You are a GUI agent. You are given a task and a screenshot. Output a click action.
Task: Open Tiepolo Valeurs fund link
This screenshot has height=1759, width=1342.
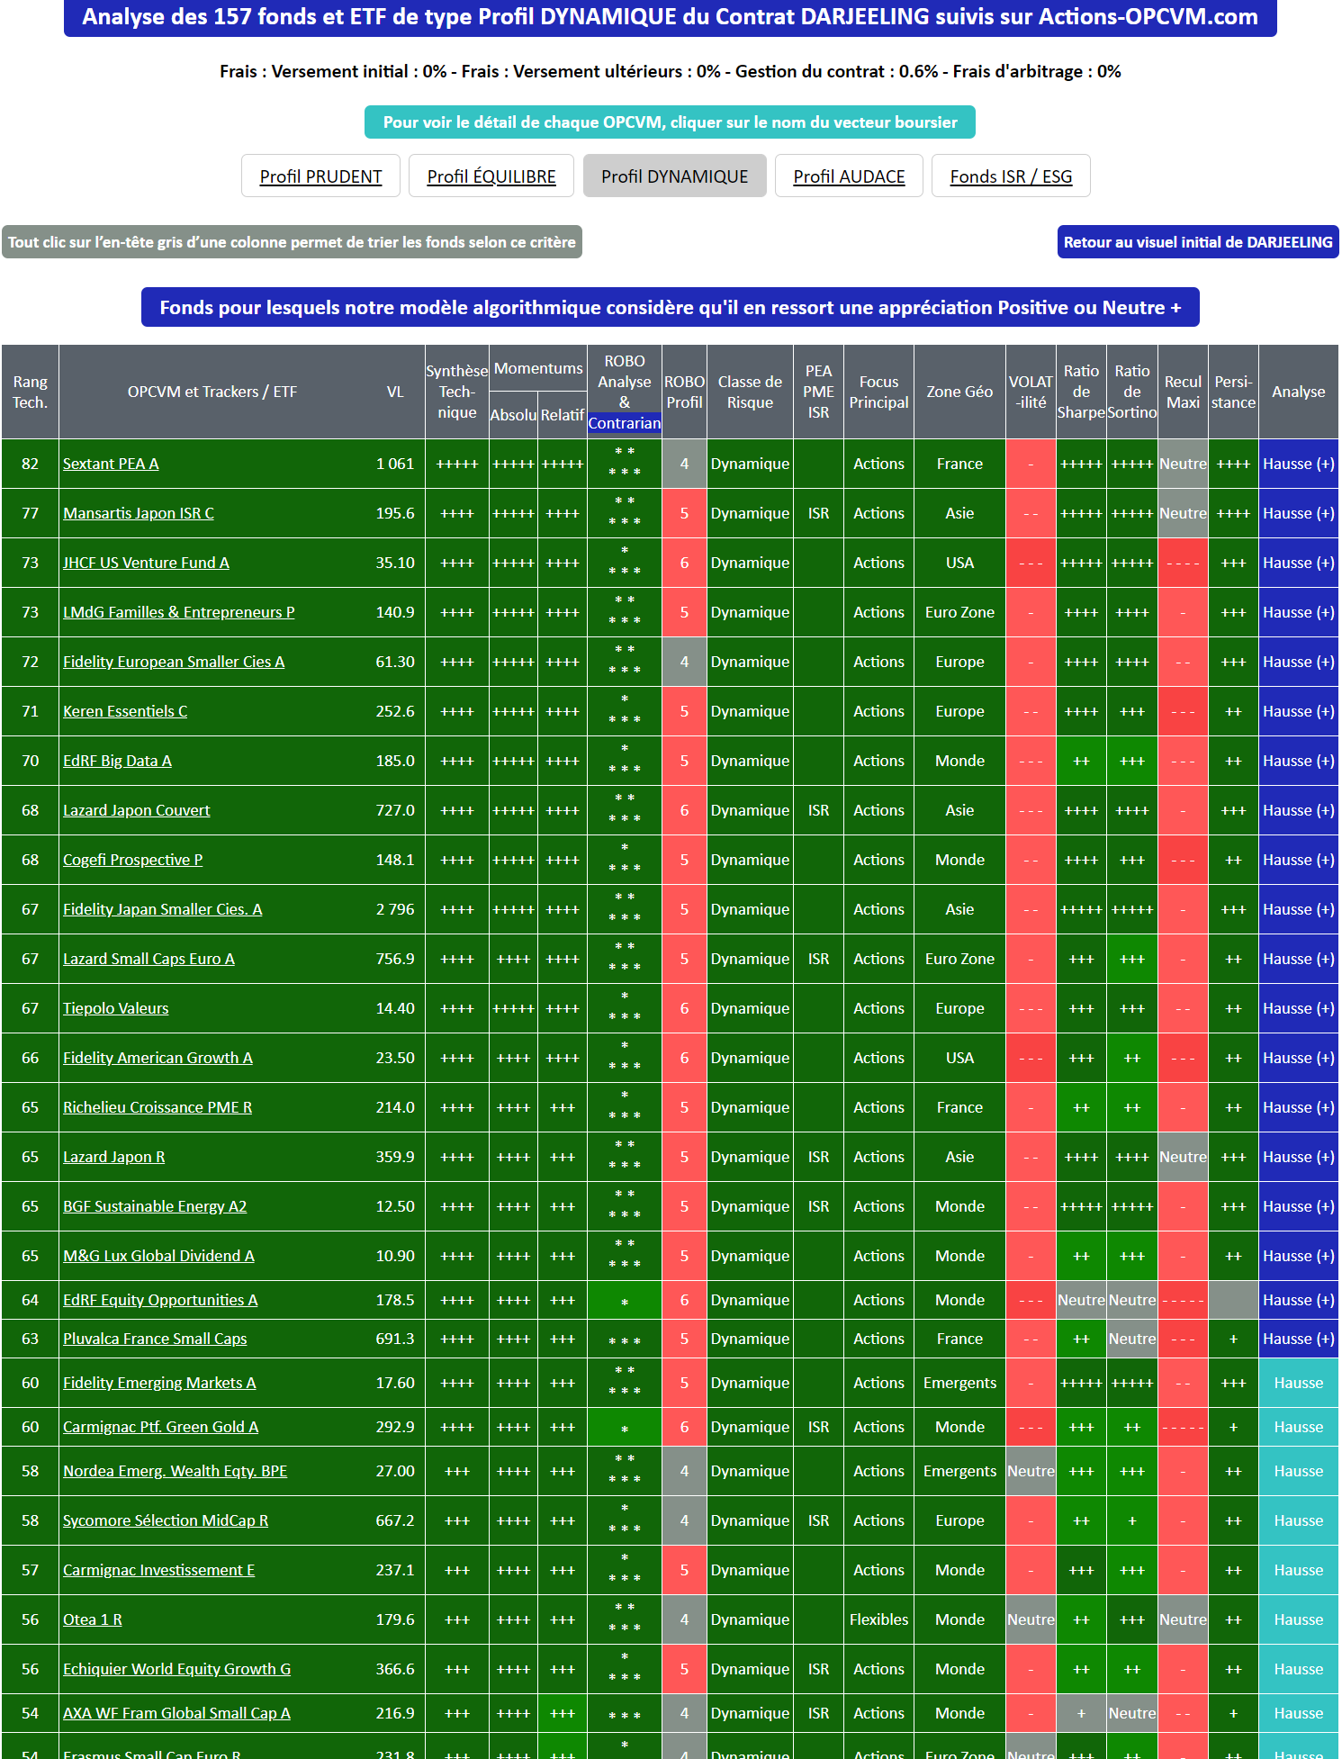(116, 1008)
